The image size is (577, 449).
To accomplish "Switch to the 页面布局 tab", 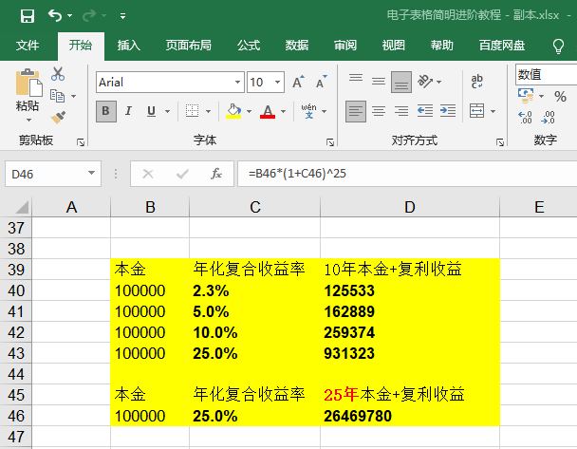I will click(x=189, y=46).
